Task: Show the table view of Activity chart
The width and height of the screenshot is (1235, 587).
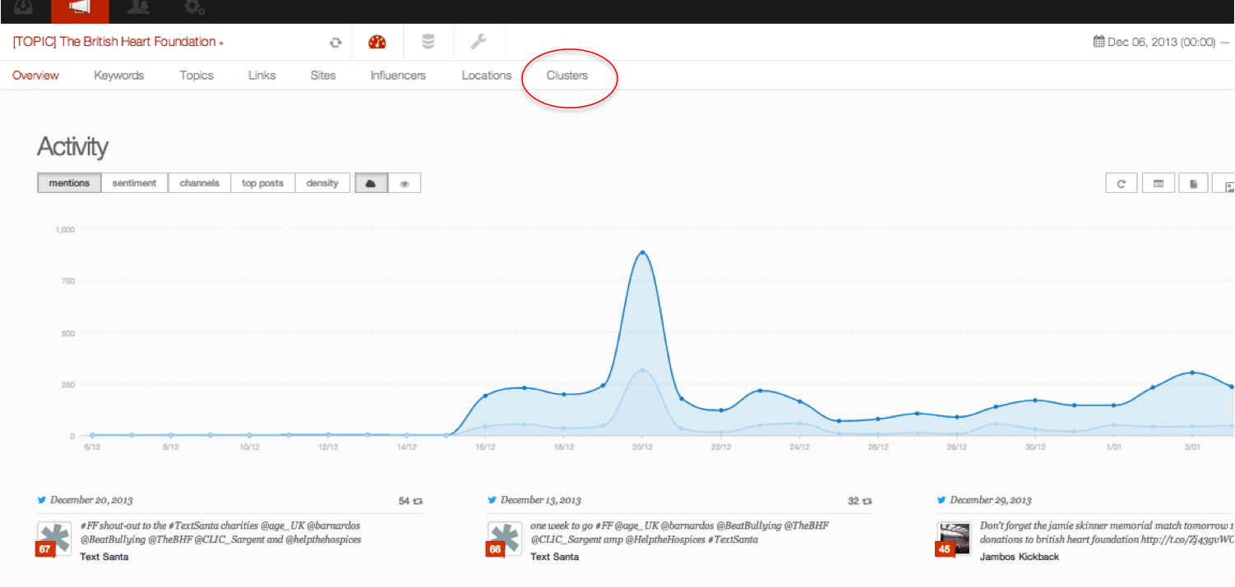Action: (1158, 184)
